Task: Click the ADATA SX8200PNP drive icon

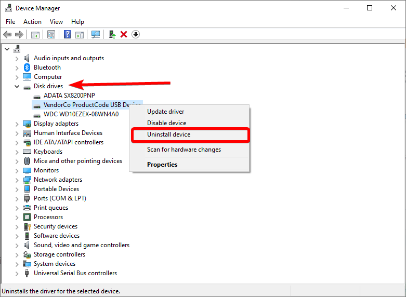Action: 37,96
